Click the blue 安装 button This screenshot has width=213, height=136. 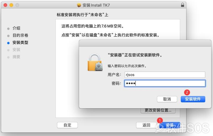pos(170,125)
